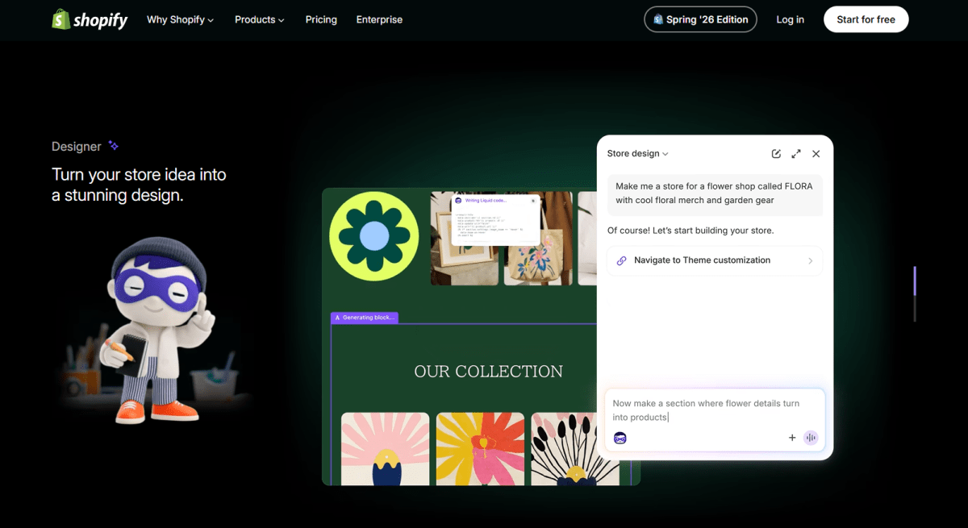The image size is (968, 528).
Task: Click the sparkle icon beside Designer
Action: click(x=114, y=146)
